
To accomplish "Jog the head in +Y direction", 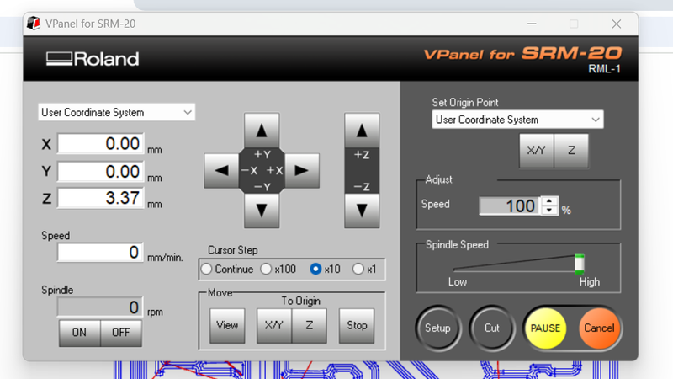I will coord(262,131).
